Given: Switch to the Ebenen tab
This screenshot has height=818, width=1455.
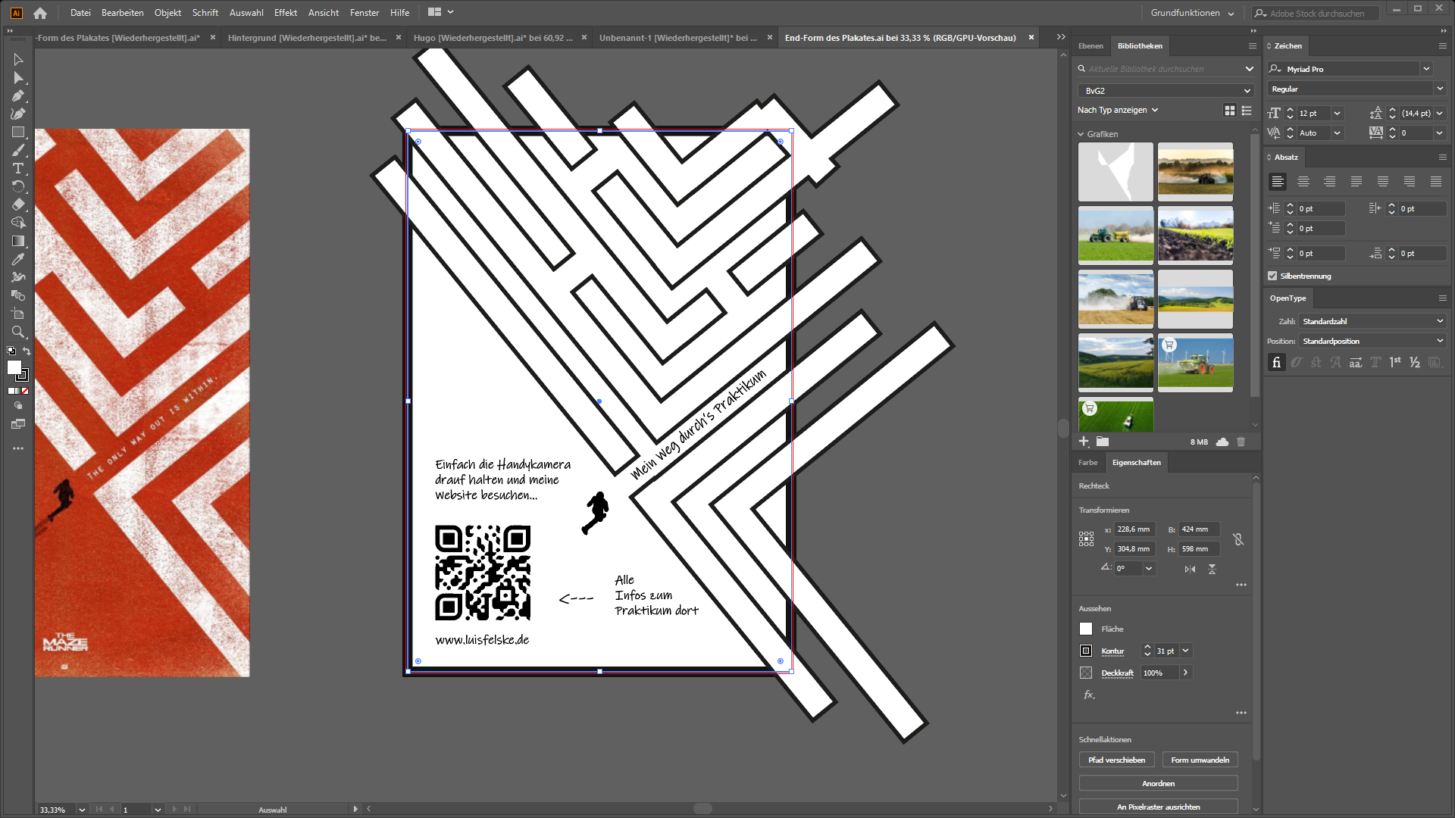Looking at the screenshot, I should [1090, 46].
